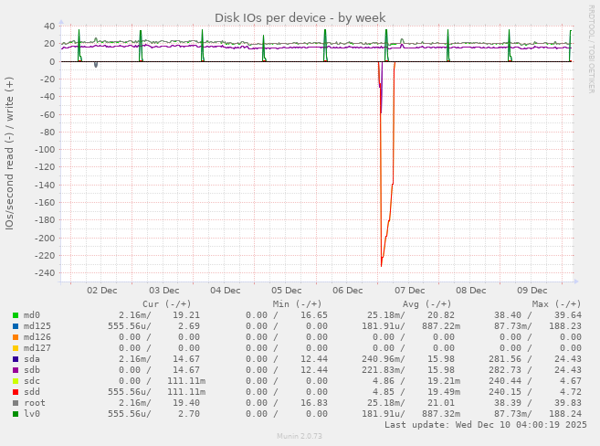The width and height of the screenshot is (600, 446).
Task: Click the small gray dip near 02 Dec
Action: pos(96,65)
